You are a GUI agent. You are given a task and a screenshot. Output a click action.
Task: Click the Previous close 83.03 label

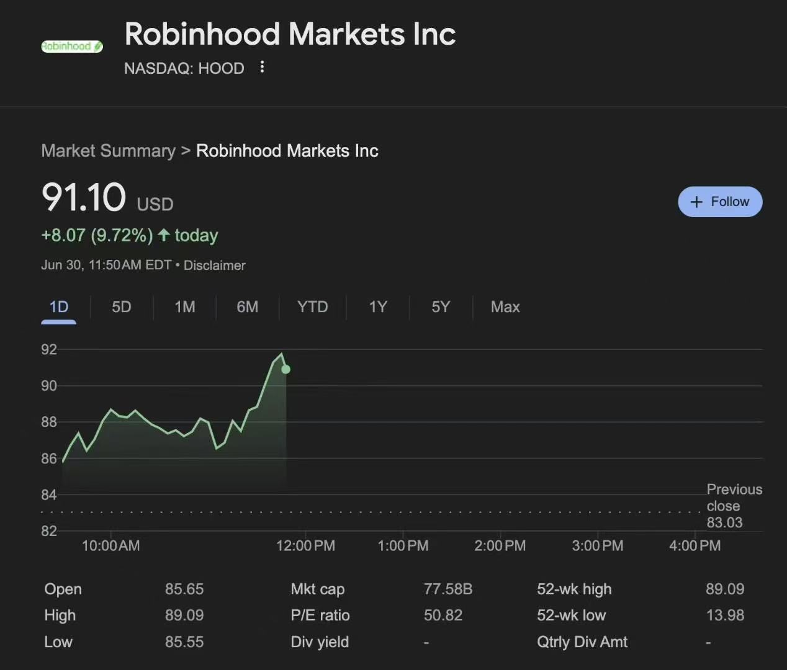pyautogui.click(x=734, y=506)
